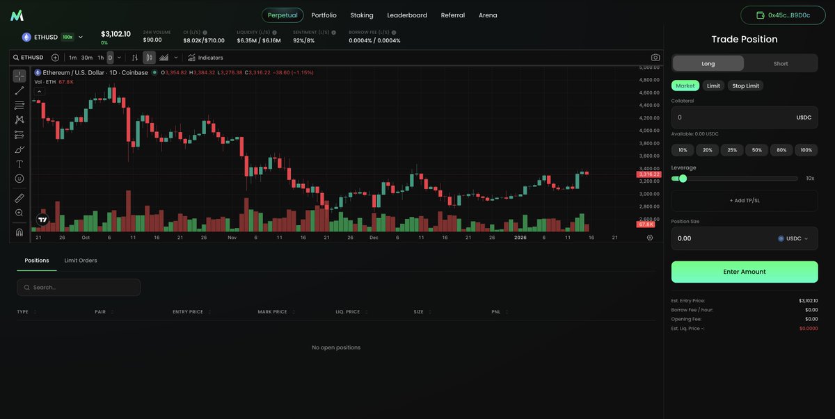
Task: Click the Borrow Fee (L/S) info icon
Action: tap(394, 32)
